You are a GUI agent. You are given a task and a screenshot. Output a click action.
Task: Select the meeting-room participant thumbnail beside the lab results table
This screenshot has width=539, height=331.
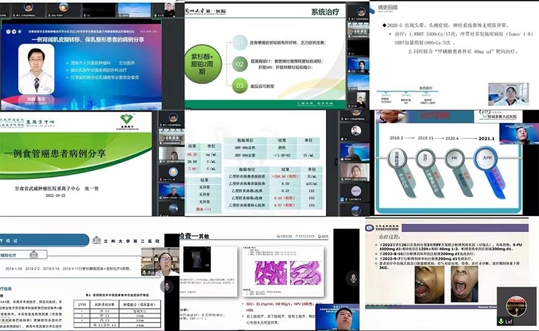[172, 137]
